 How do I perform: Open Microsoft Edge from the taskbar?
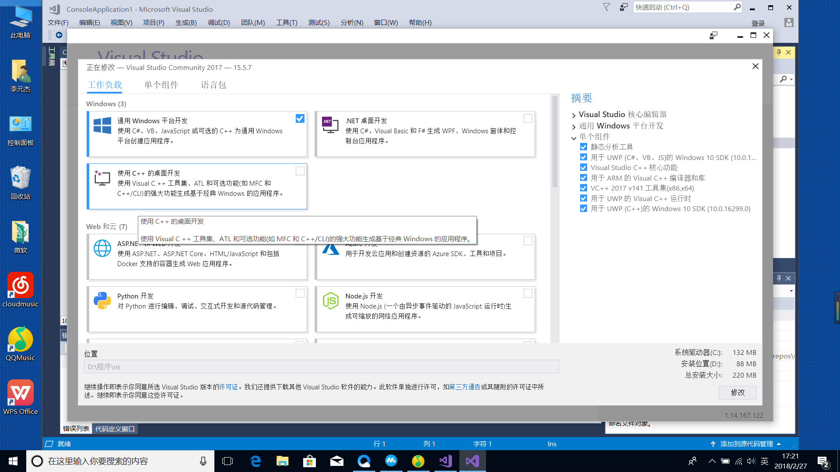tap(255, 461)
